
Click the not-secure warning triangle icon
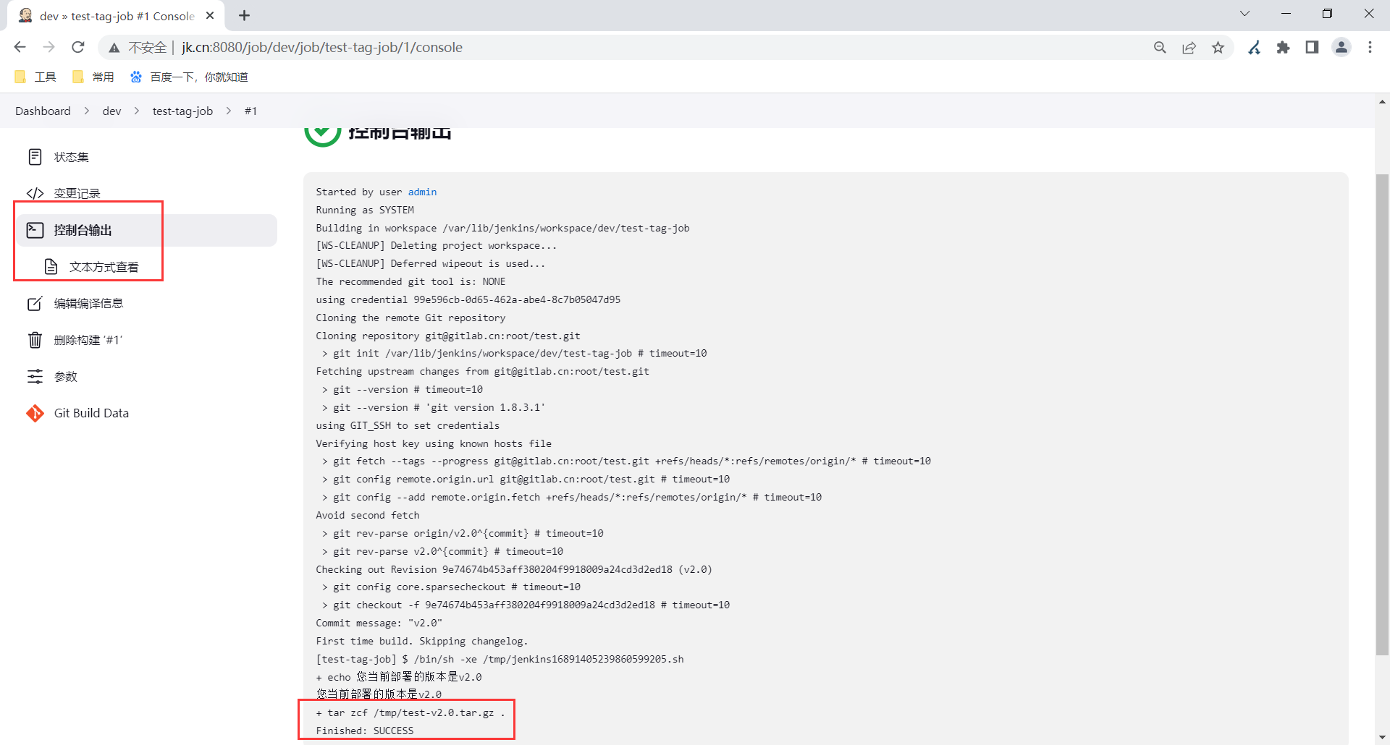(x=114, y=48)
